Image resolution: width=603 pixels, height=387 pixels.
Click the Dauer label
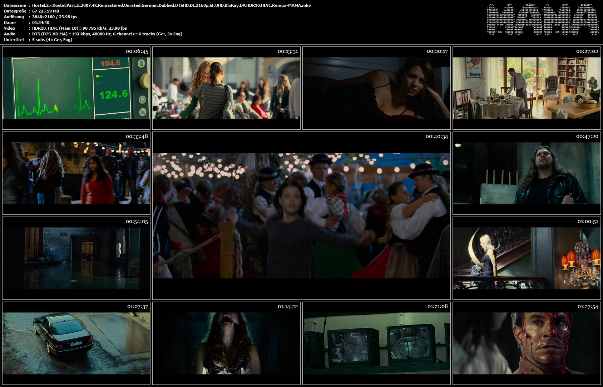[10, 23]
